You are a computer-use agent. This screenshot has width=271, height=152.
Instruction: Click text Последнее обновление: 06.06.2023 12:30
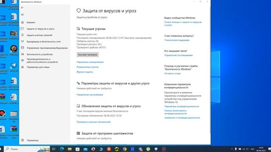click(x=99, y=116)
